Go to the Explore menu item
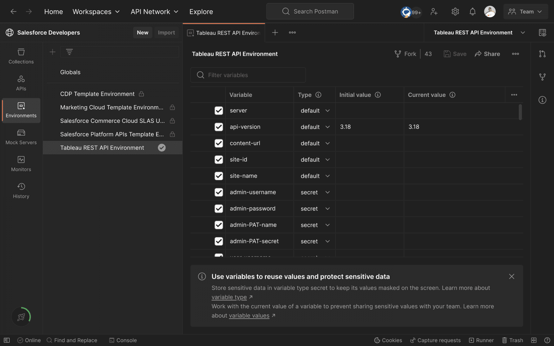554x346 pixels. pyautogui.click(x=201, y=12)
